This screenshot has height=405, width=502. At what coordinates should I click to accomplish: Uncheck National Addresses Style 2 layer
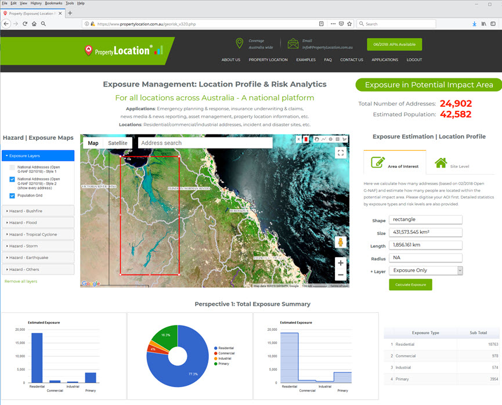pyautogui.click(x=12, y=179)
